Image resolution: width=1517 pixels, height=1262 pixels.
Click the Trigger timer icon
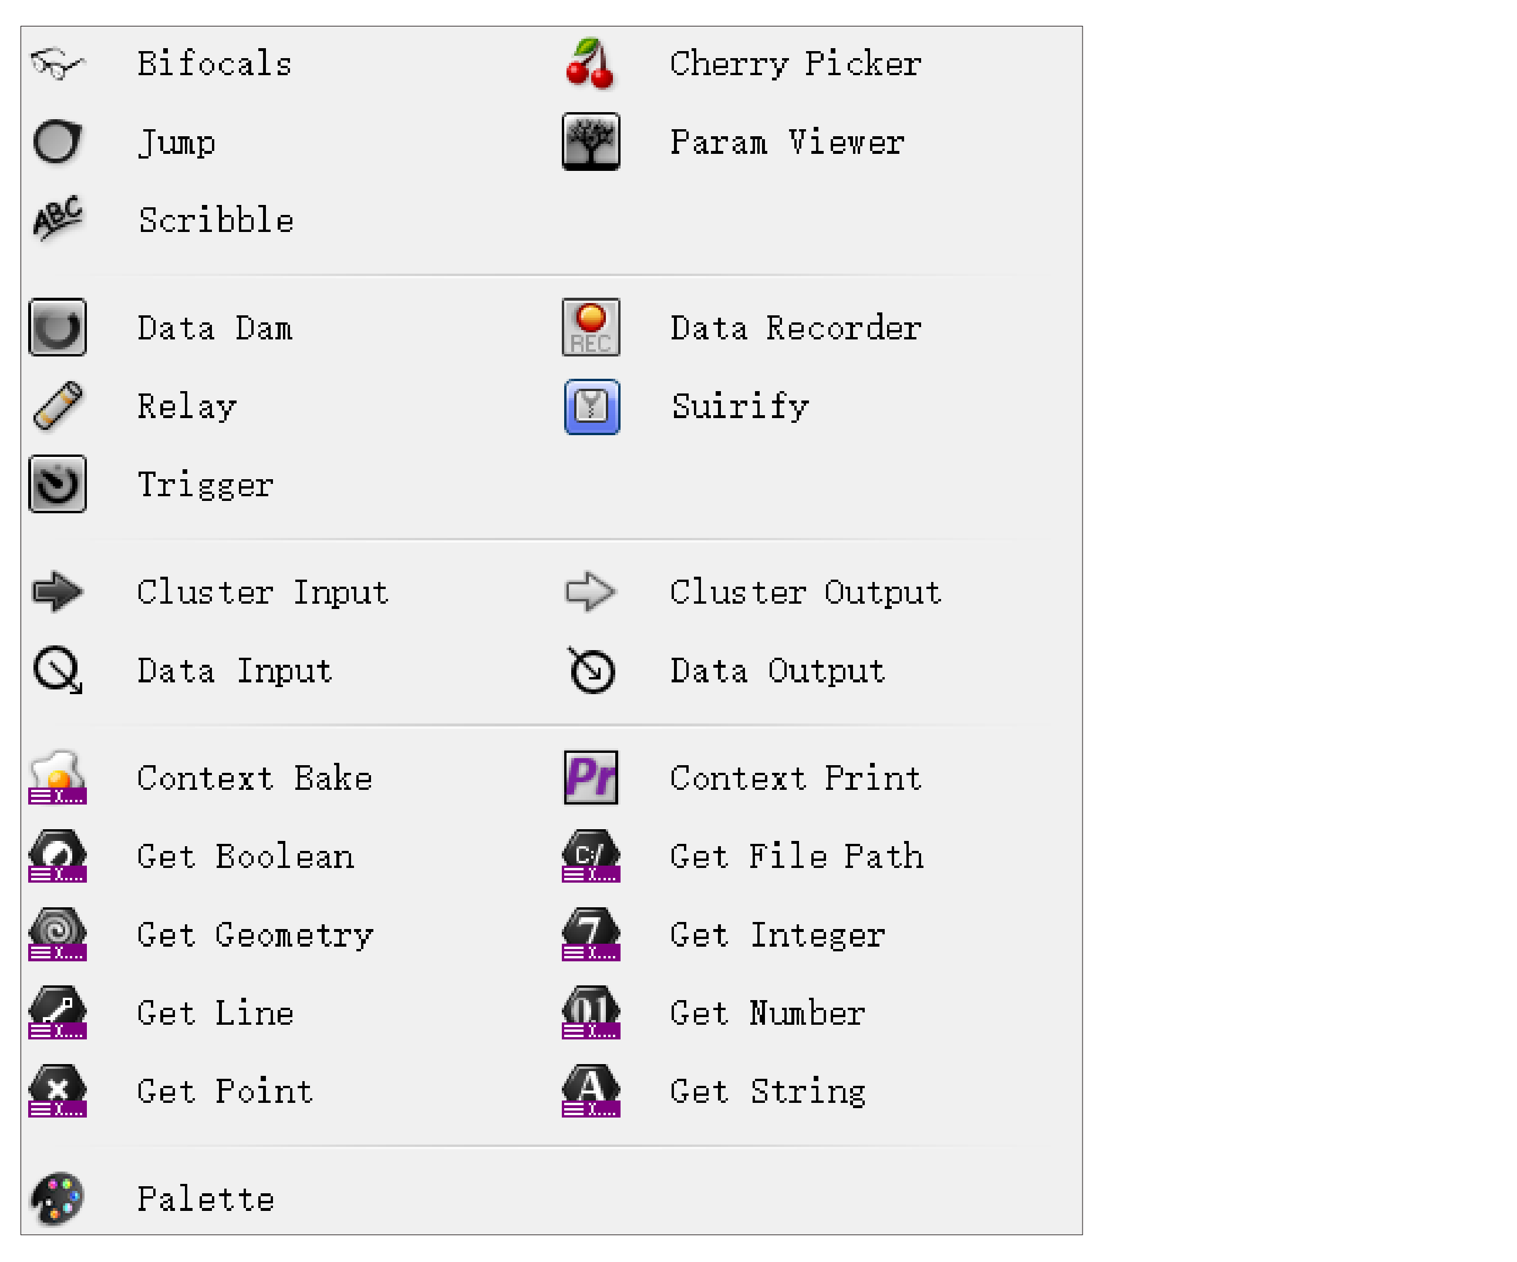pyautogui.click(x=57, y=483)
